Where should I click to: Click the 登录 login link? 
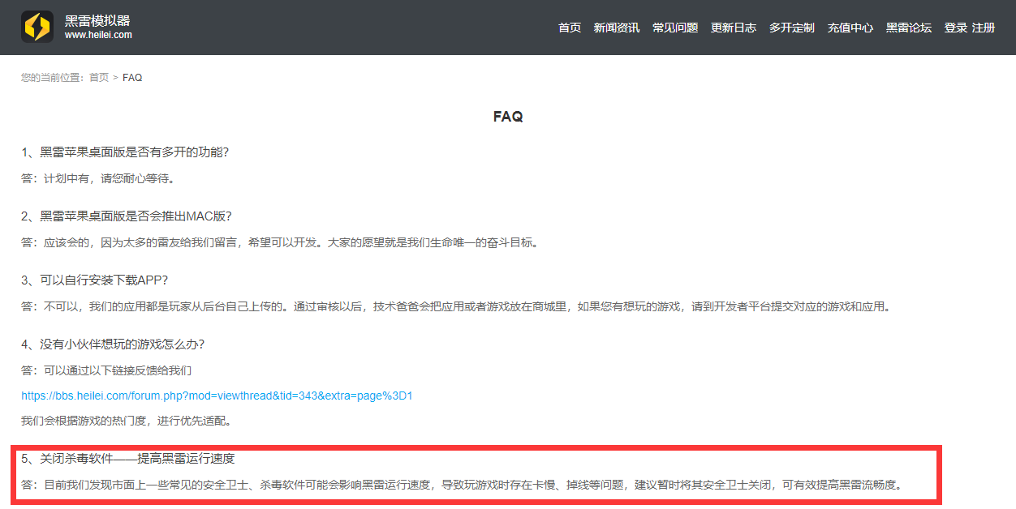pos(956,28)
